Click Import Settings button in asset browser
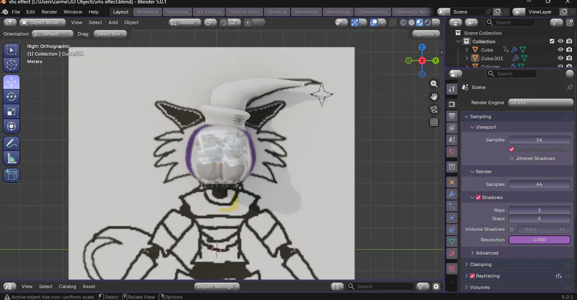The height and width of the screenshot is (300, 577). [x=217, y=287]
